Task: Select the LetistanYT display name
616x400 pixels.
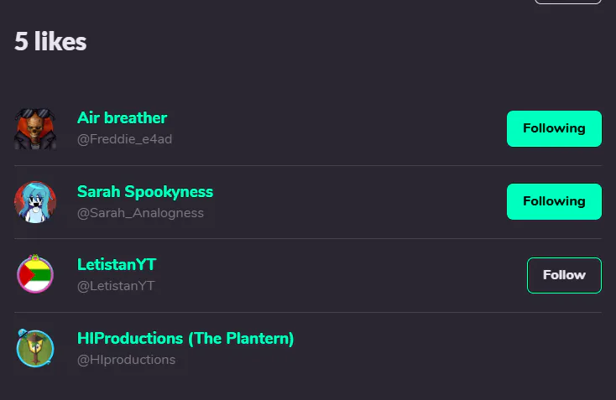Action: click(117, 265)
